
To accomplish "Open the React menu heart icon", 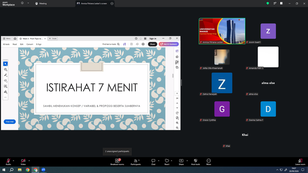I will pyautogui.click(x=167, y=161).
